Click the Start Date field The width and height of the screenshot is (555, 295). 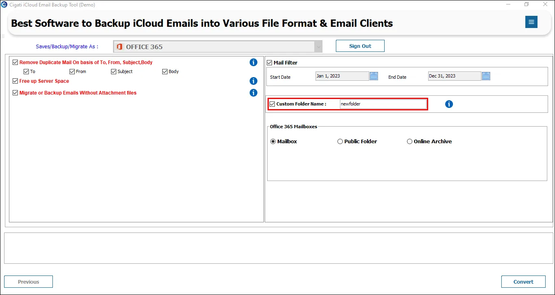342,76
